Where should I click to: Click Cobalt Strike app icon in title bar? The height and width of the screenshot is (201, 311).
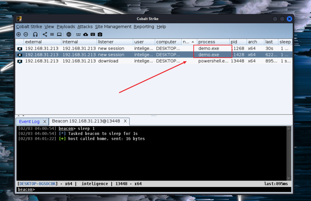click(19, 19)
